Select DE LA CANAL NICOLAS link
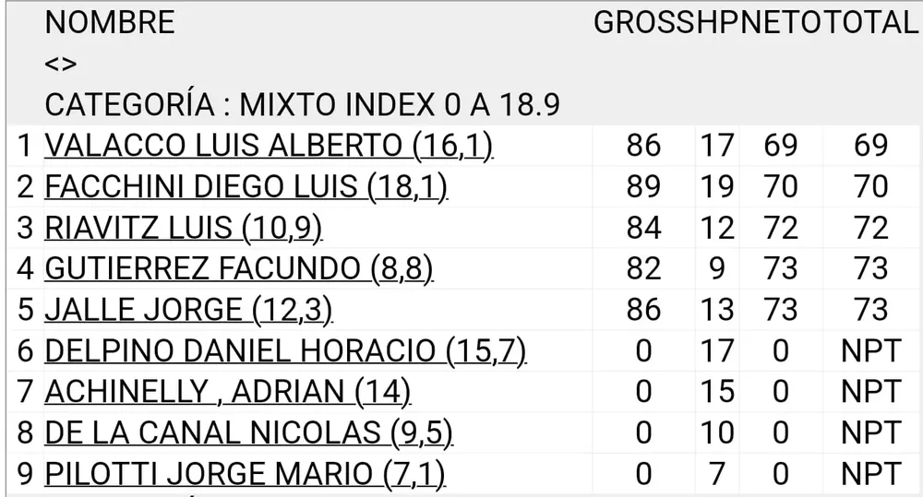Screen dimensions: 923x497 [248, 433]
